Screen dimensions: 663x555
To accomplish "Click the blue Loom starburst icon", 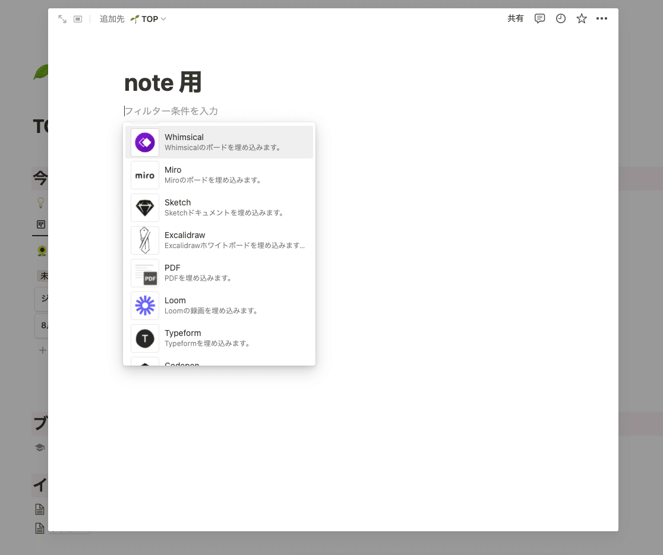I will (x=145, y=305).
